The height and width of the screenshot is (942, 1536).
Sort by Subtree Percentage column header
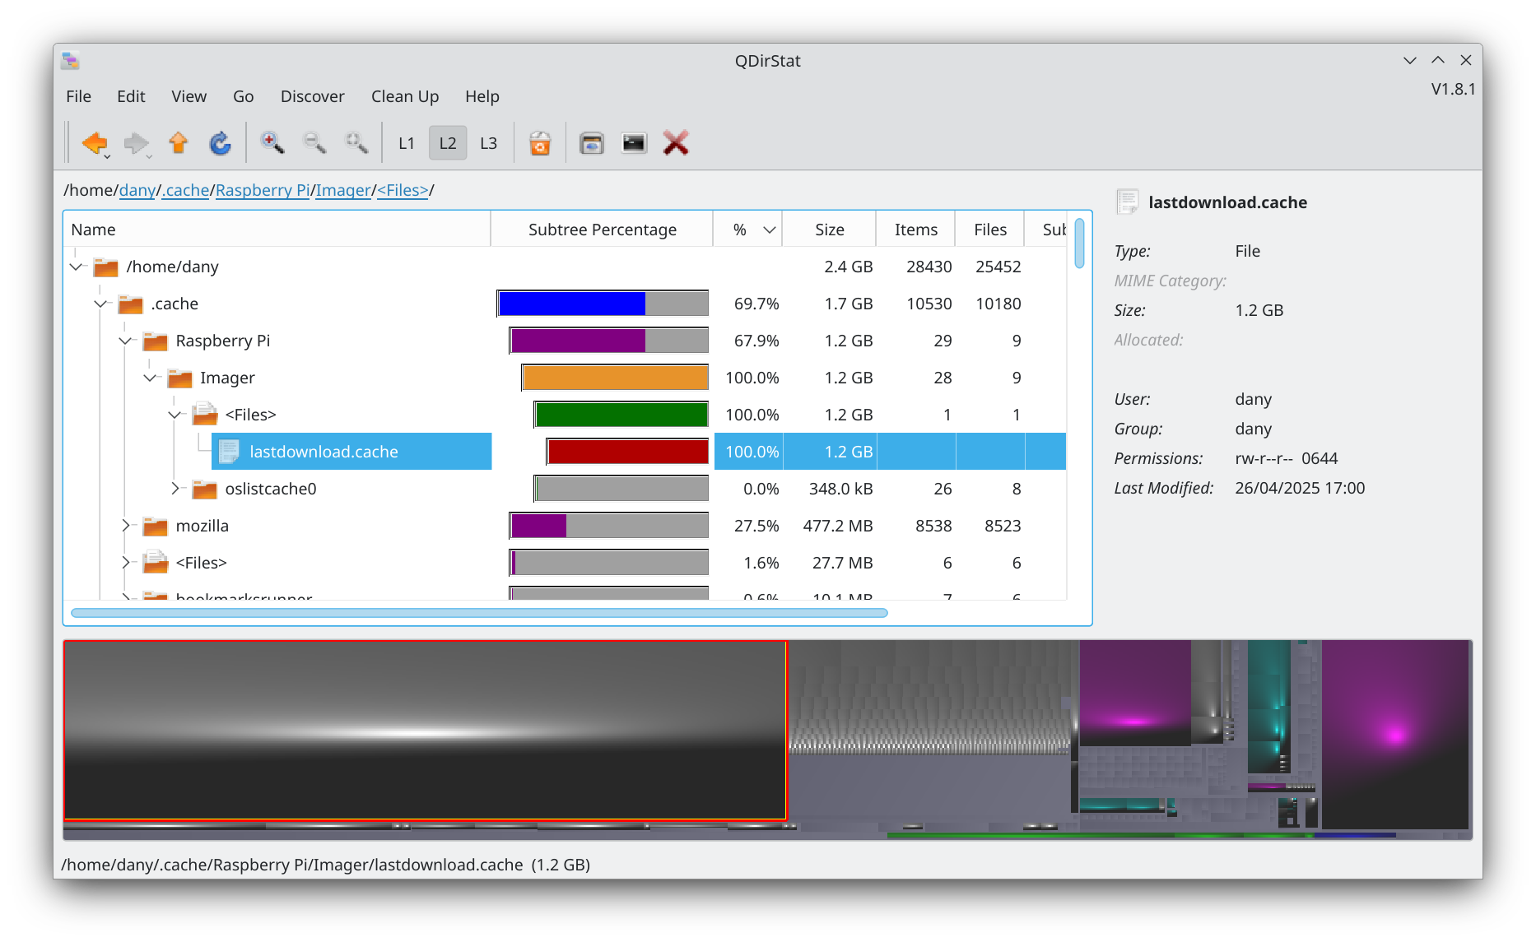click(602, 230)
